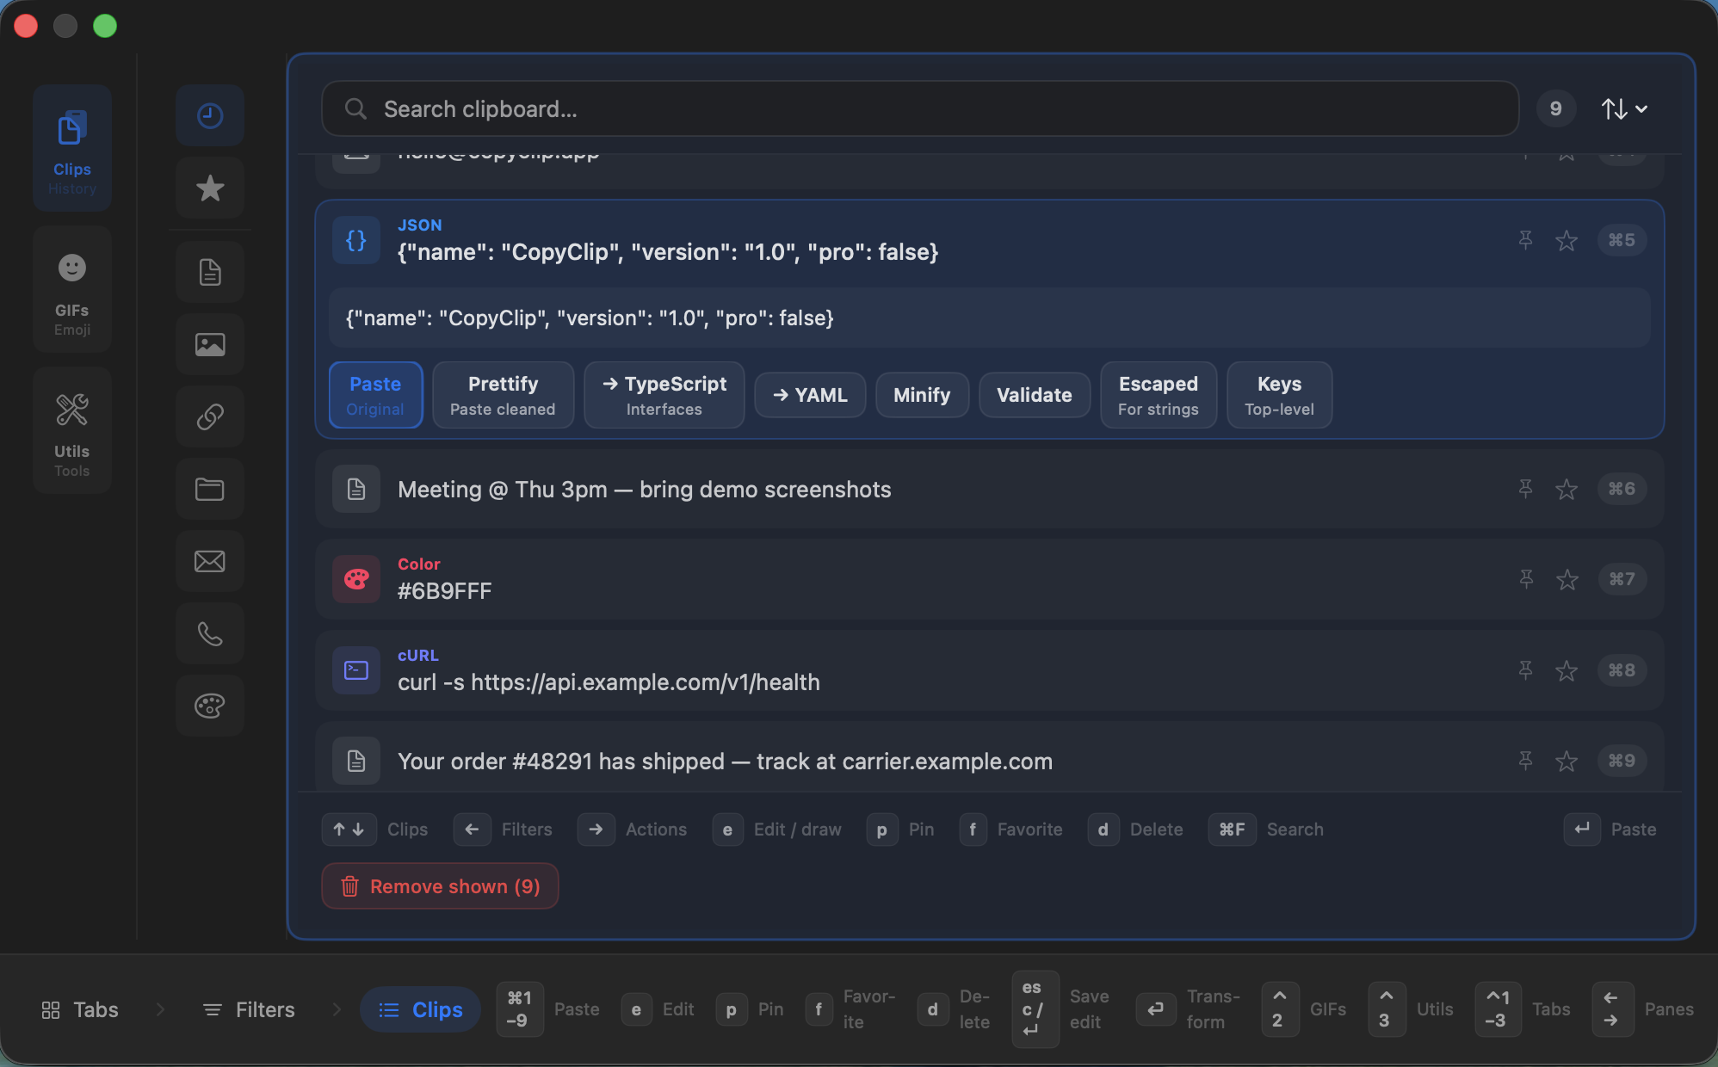Image resolution: width=1718 pixels, height=1067 pixels.
Task: Filter clips by phone numbers
Action: pyautogui.click(x=210, y=633)
